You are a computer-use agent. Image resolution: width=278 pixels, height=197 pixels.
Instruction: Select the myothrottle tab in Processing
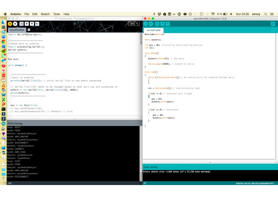pyautogui.click(x=17, y=30)
